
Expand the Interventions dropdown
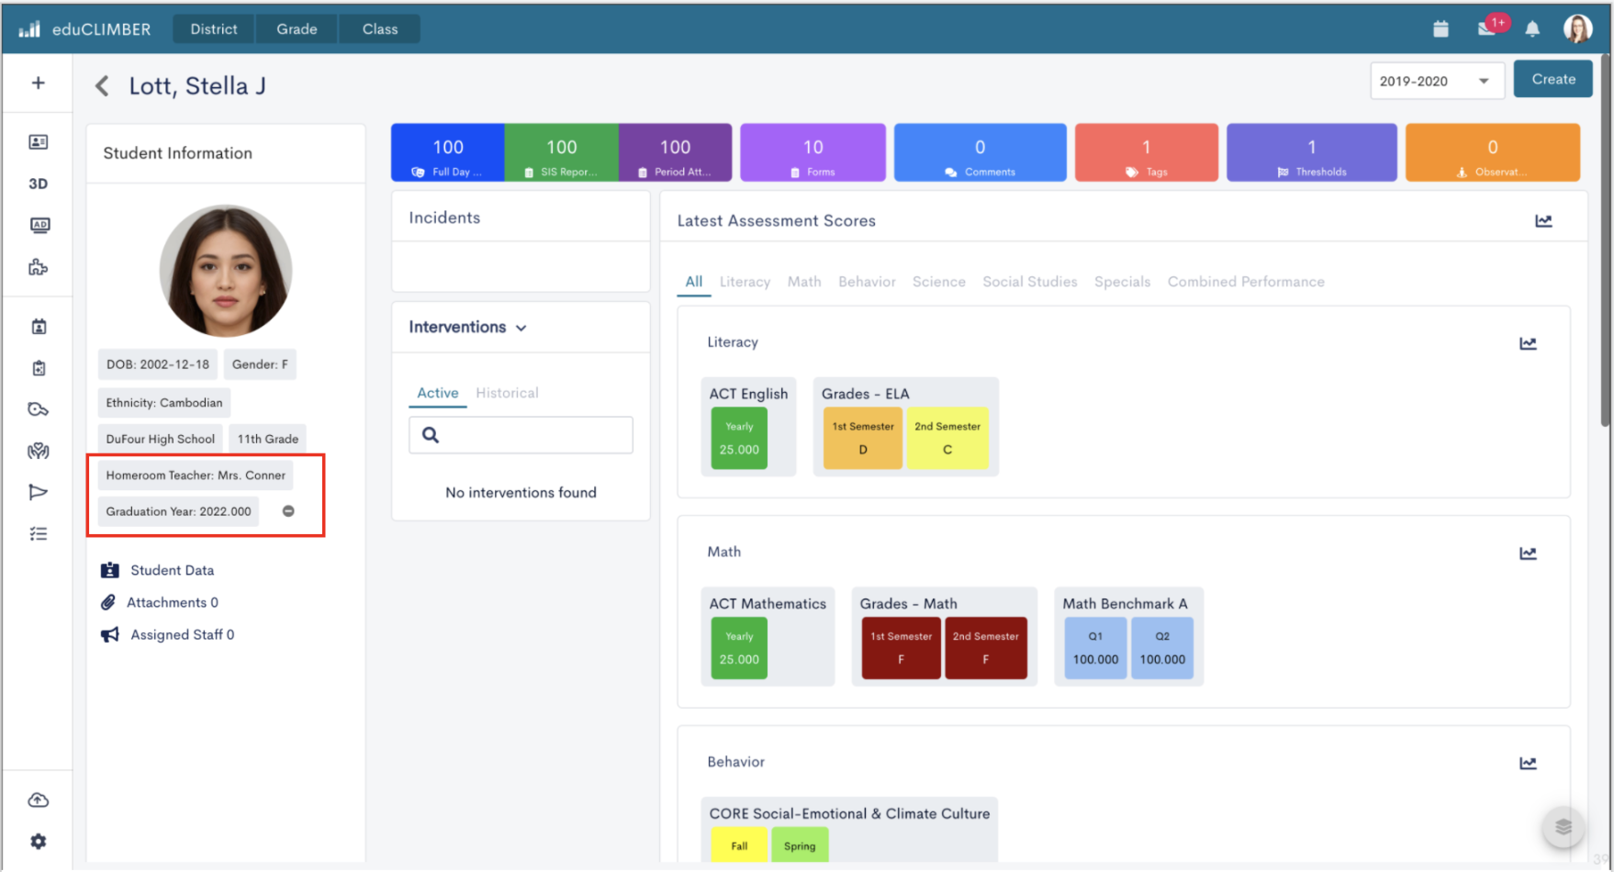(x=467, y=328)
